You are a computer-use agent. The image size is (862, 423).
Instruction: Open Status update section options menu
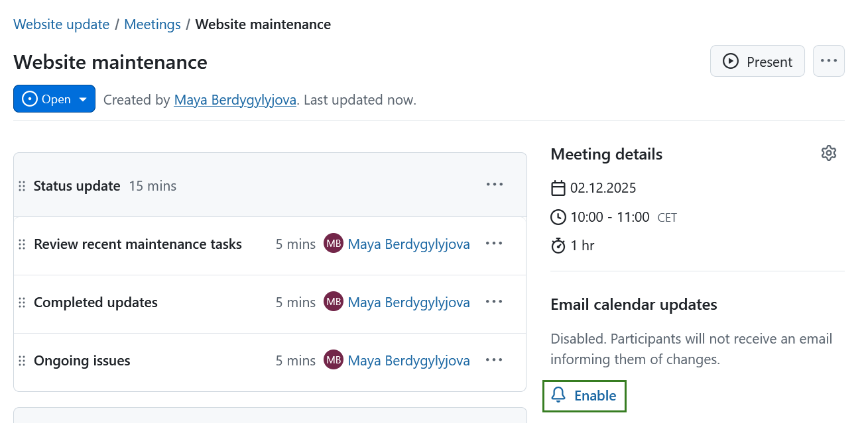pos(494,185)
